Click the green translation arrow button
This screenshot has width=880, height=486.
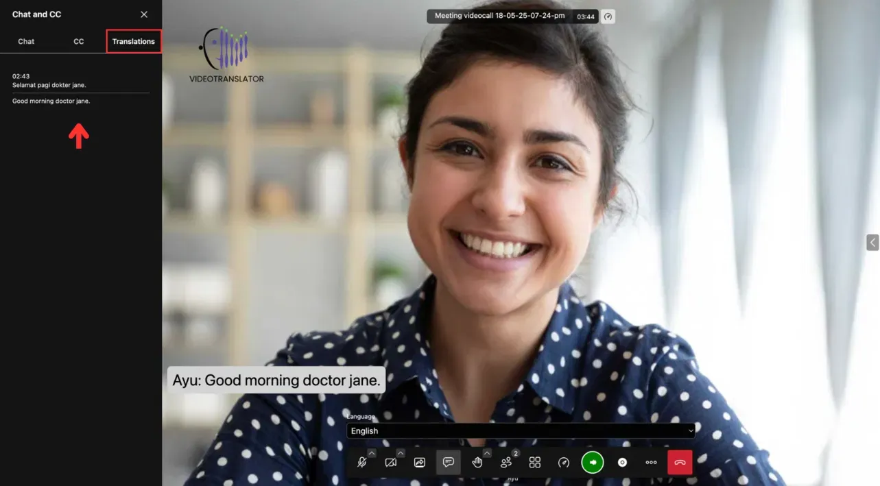(x=593, y=463)
